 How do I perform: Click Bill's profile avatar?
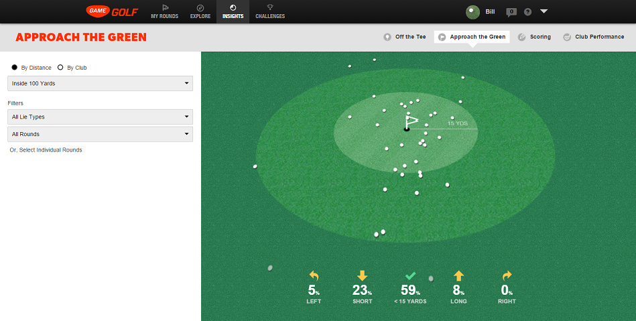(472, 11)
